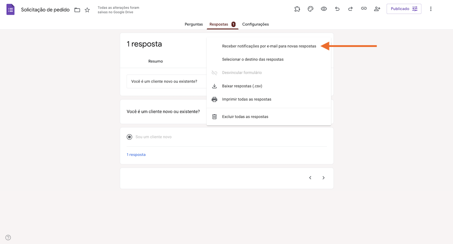Open publish settings via the sliders icon
The image size is (453, 244).
(x=414, y=8)
